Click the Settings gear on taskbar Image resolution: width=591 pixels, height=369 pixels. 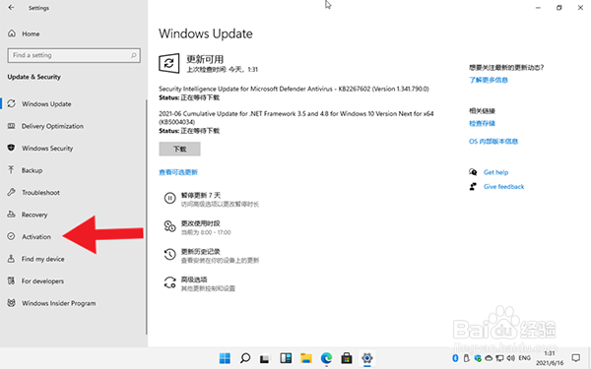tap(366, 358)
